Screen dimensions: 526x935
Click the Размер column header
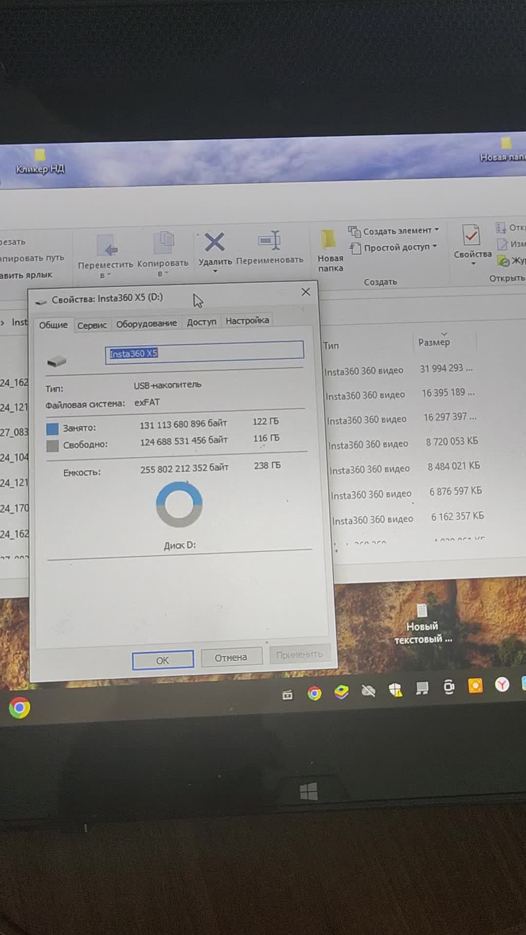tap(434, 342)
